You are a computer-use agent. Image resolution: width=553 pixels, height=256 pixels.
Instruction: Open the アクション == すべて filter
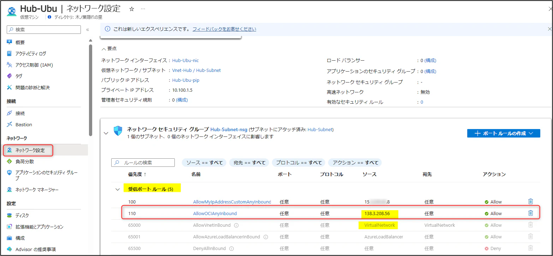(x=355, y=163)
